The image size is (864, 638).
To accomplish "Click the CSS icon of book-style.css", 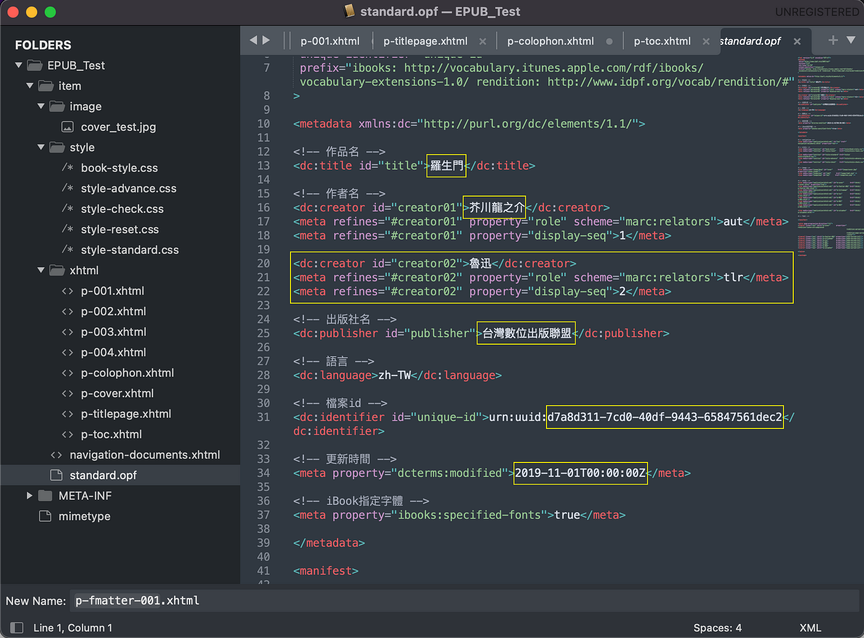I will click(67, 167).
